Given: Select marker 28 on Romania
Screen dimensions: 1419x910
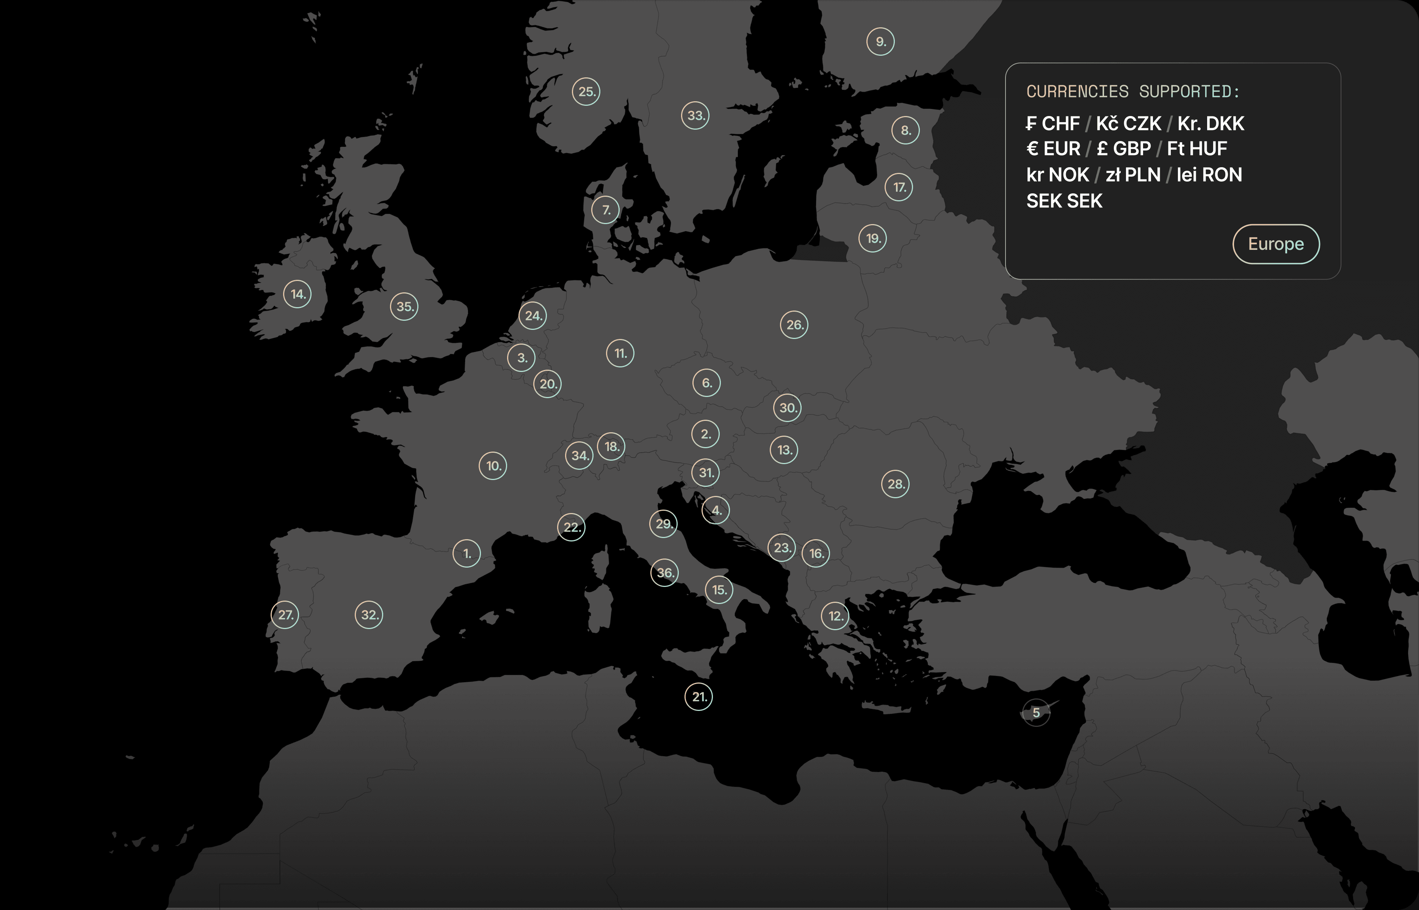Looking at the screenshot, I should point(894,483).
